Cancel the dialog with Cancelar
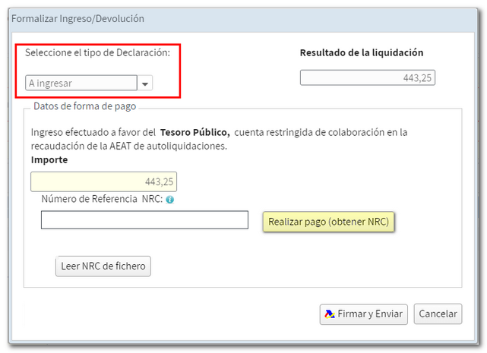The height and width of the screenshot is (353, 487). coord(438,314)
